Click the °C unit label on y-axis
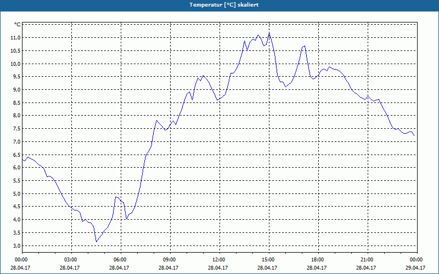The height and width of the screenshot is (274, 439). click(x=18, y=25)
